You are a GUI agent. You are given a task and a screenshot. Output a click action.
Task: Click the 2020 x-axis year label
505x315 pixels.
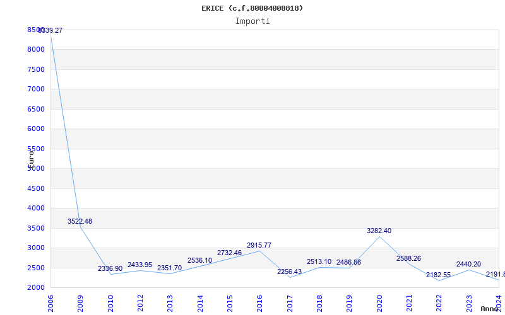379,303
